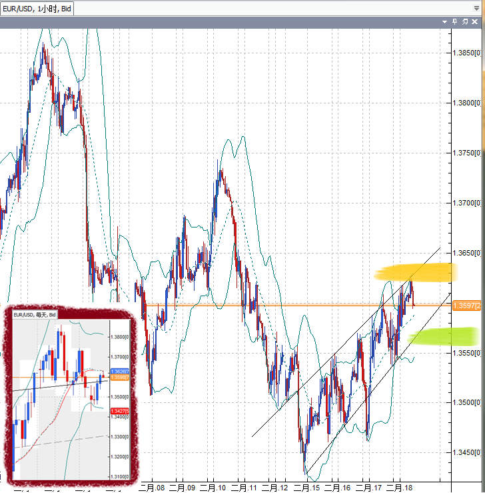This screenshot has height=493, width=485.
Task: Click the 1.3450 price axis label
Action: pyautogui.click(x=467, y=452)
